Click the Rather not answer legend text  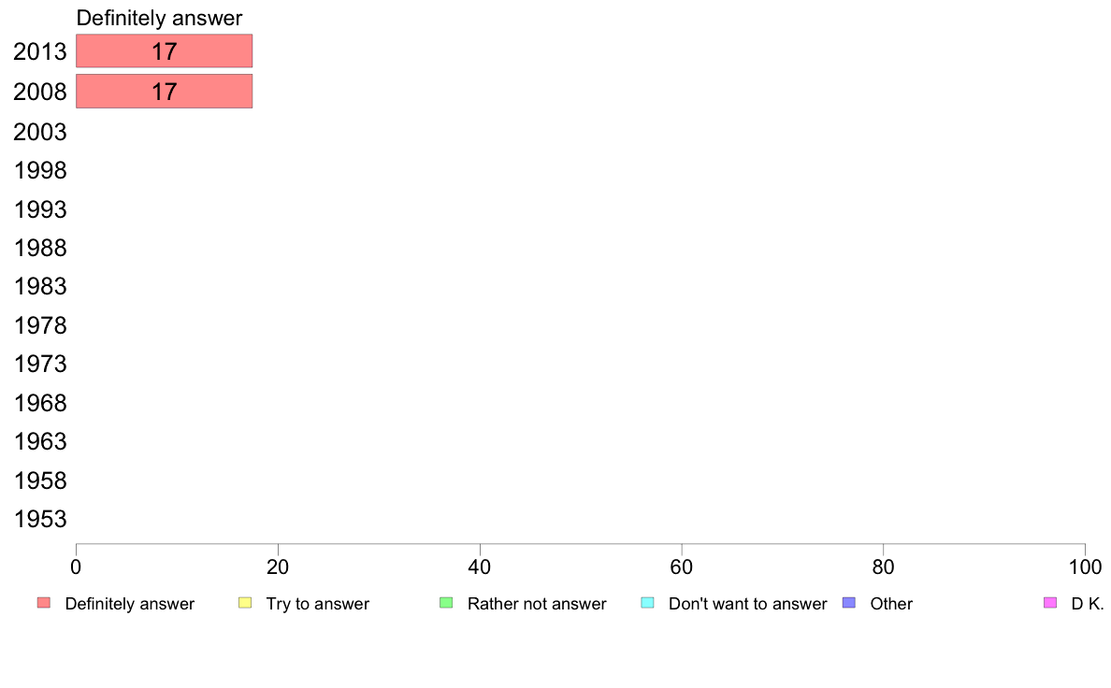point(537,604)
